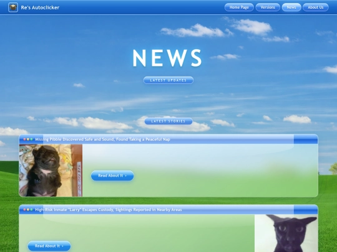Click the High-Risk Inmate "Larry" headline
This screenshot has height=252, width=337.
tap(109, 210)
